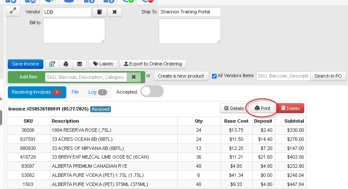Select Receiving Invoices tab
Image resolution: width=348 pixels, height=189 pixels.
(x=37, y=92)
